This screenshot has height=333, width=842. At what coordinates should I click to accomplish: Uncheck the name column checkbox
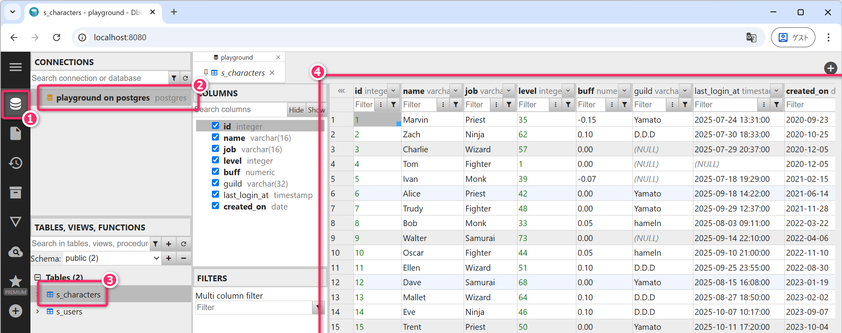[x=215, y=137]
